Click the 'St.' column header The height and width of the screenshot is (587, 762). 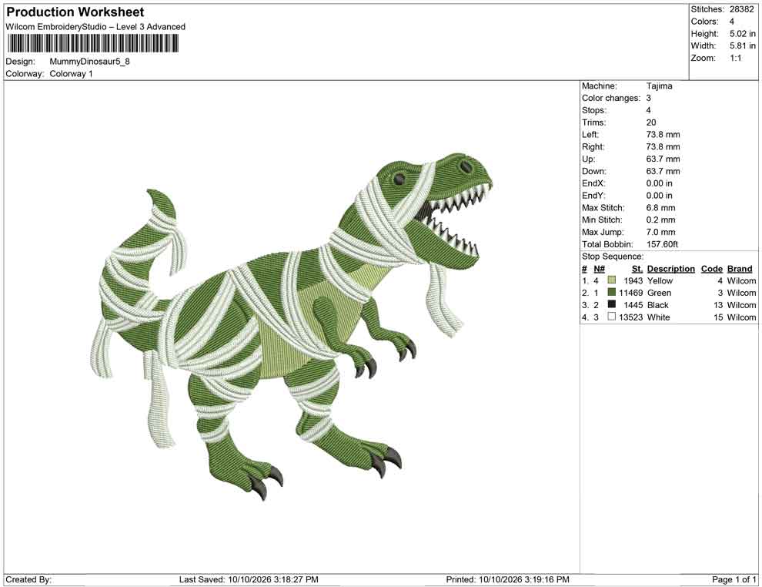tap(637, 269)
